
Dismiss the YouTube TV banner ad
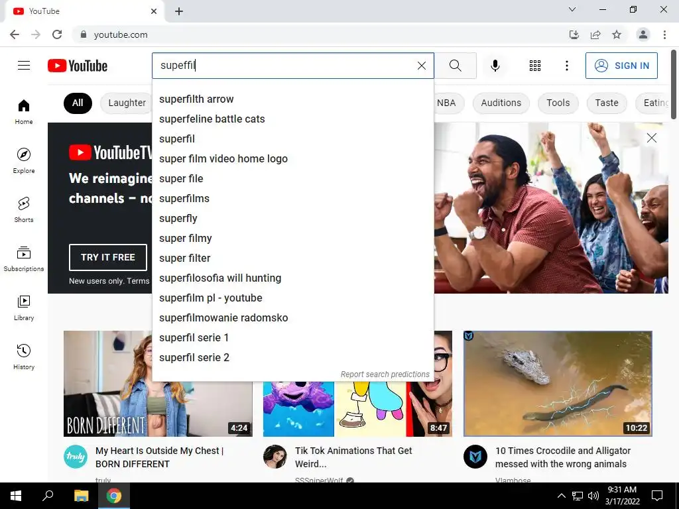tap(651, 138)
